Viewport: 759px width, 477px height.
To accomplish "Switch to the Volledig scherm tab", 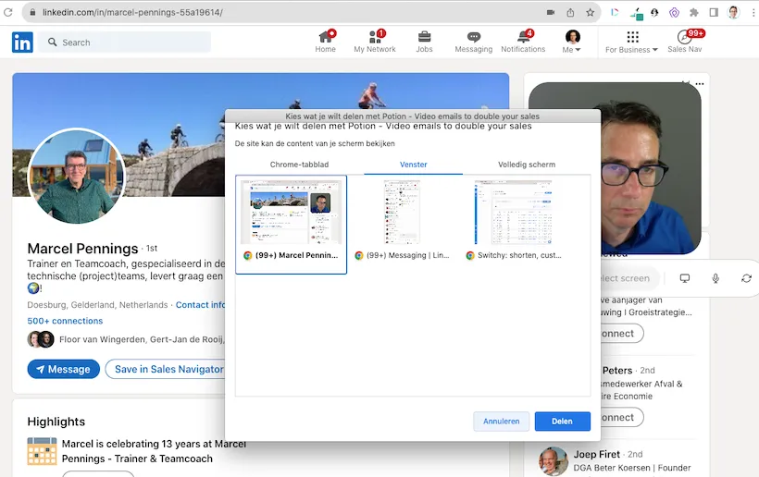I will coord(527,165).
